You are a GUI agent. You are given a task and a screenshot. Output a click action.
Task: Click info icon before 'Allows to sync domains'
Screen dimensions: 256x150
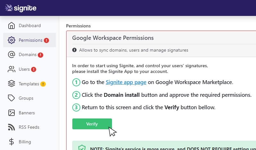pyautogui.click(x=74, y=50)
